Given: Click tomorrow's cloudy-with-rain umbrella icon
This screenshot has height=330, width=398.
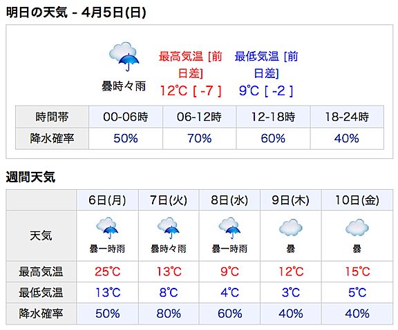Looking at the screenshot, I should (124, 57).
